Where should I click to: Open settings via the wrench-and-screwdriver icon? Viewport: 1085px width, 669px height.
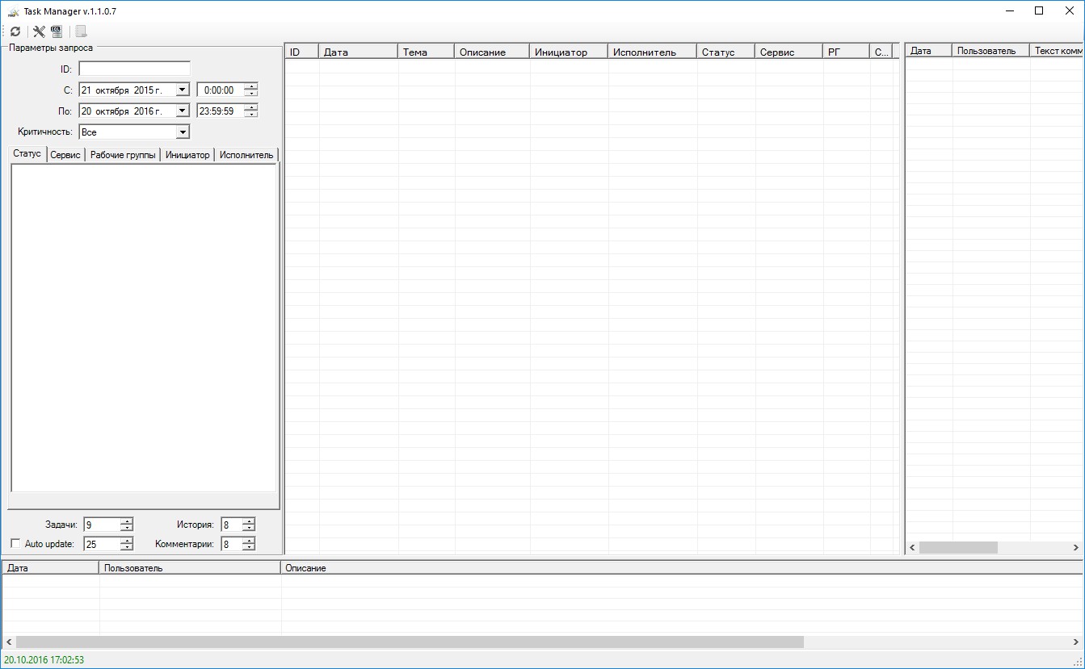pyautogui.click(x=39, y=31)
